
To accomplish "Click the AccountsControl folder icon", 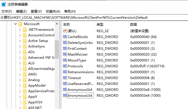I will pyautogui.click(x=25, y=35).
